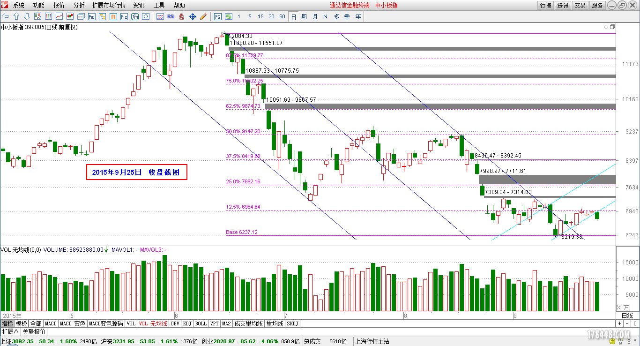
Task: Open the candlestick chart icon
Action: (70, 16)
